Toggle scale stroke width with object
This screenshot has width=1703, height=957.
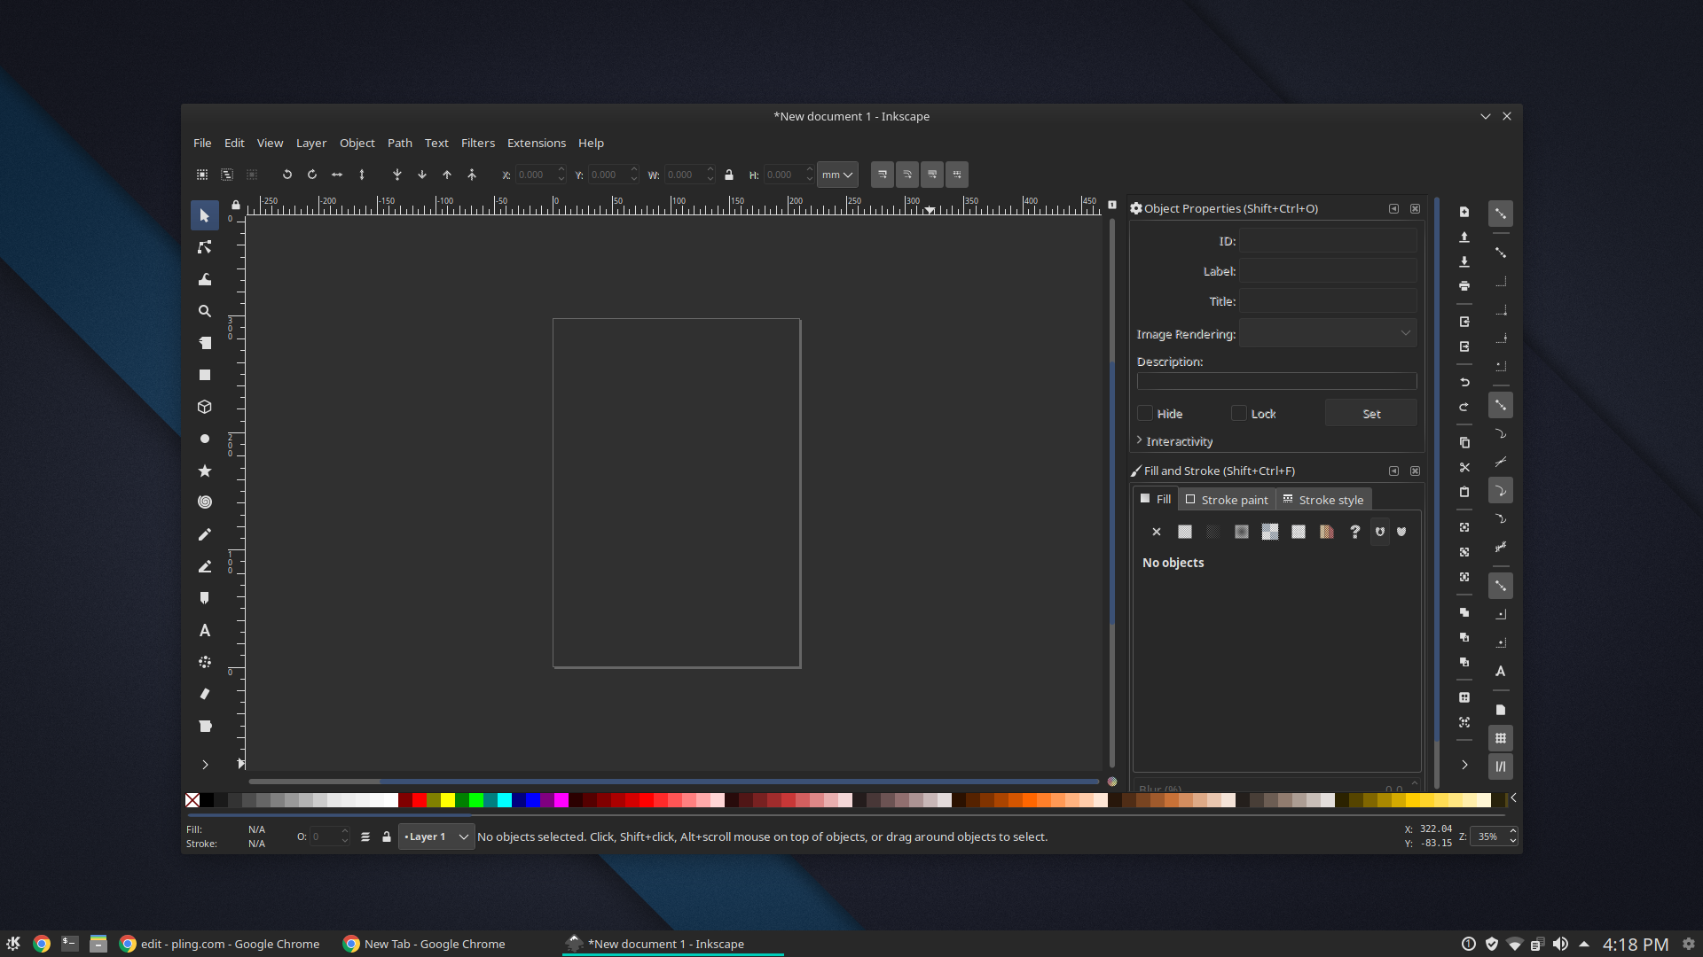tap(883, 175)
